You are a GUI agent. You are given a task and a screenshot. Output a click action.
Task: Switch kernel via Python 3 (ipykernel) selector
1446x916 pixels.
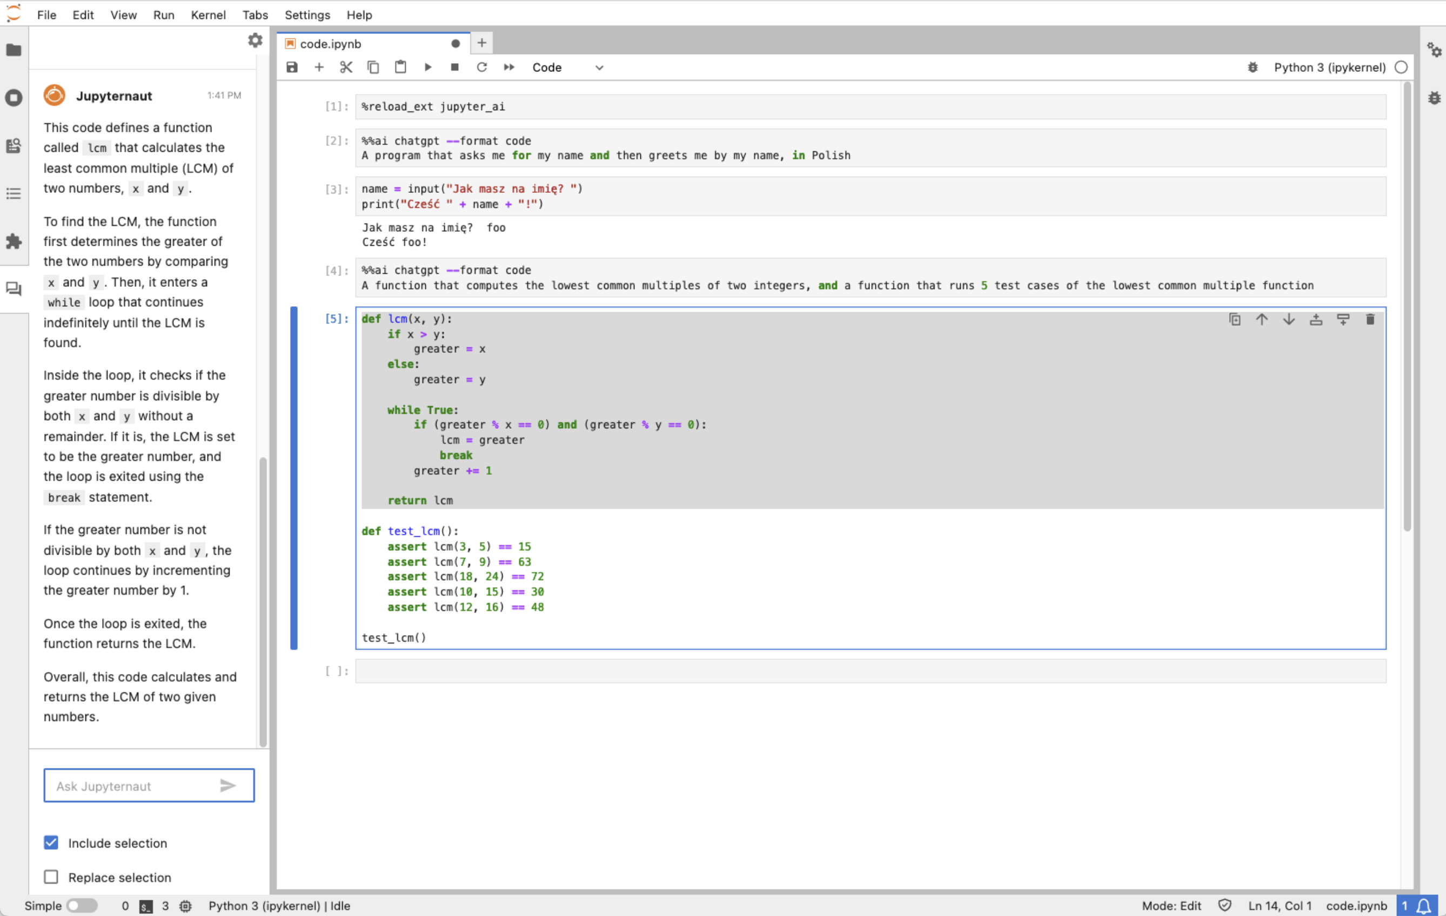(x=1329, y=67)
